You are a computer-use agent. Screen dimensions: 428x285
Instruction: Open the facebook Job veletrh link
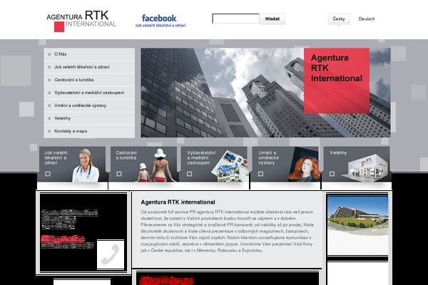coord(160,21)
